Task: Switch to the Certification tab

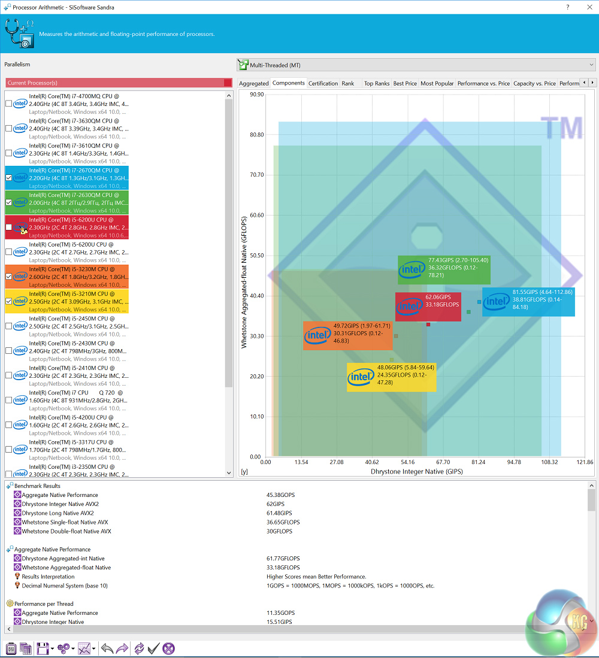Action: [323, 83]
